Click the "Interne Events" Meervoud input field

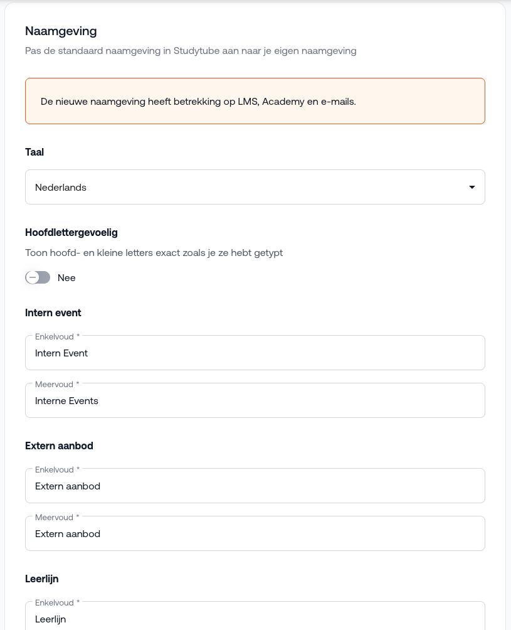255,401
